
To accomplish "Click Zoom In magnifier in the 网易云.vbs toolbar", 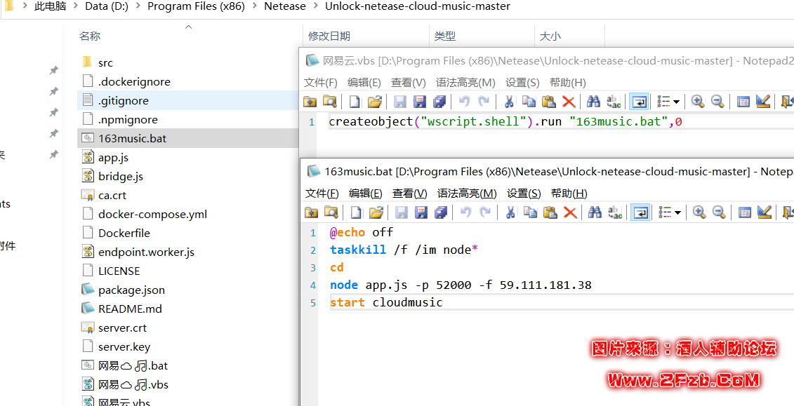I will click(x=697, y=102).
